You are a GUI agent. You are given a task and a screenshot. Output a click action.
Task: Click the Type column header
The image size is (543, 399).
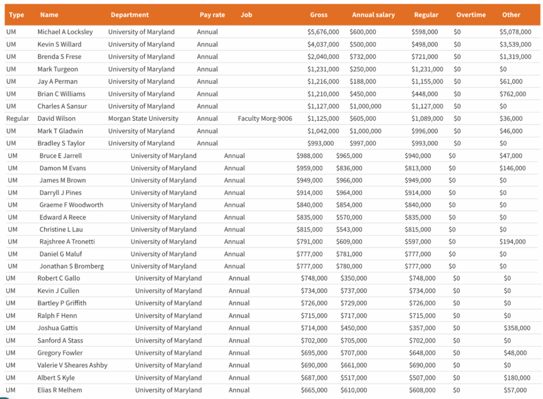click(x=16, y=15)
